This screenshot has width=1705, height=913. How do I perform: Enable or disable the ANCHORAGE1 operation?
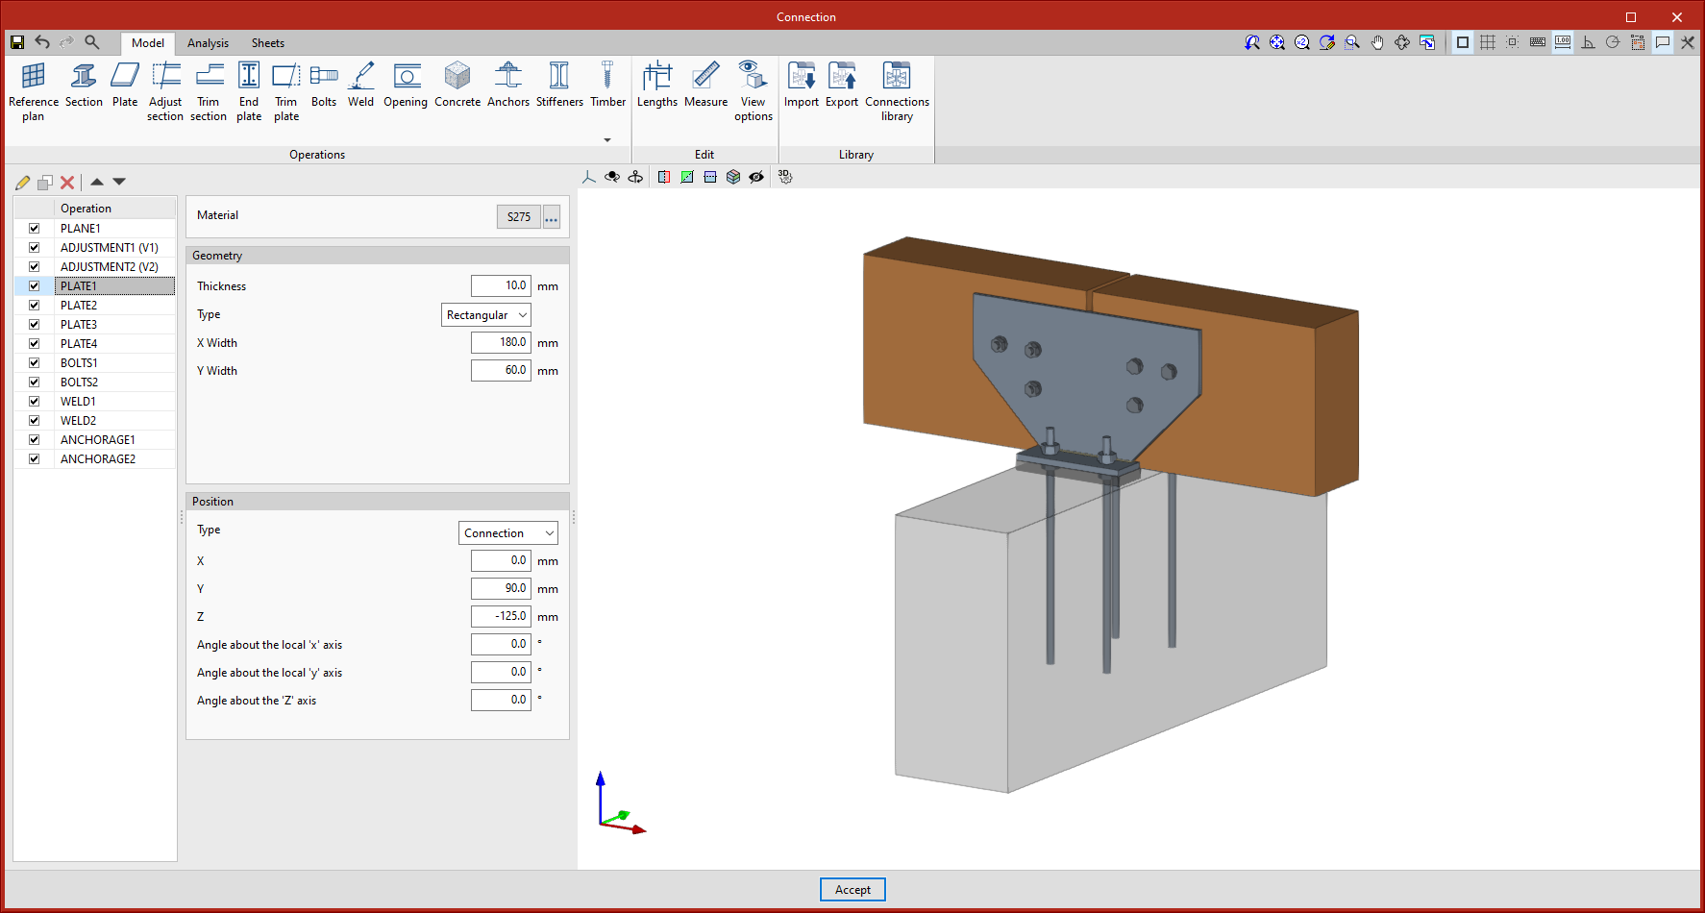point(34,439)
